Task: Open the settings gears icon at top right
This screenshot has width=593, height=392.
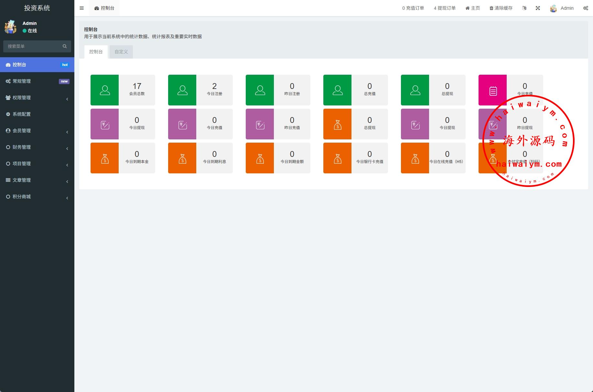Action: coord(586,8)
